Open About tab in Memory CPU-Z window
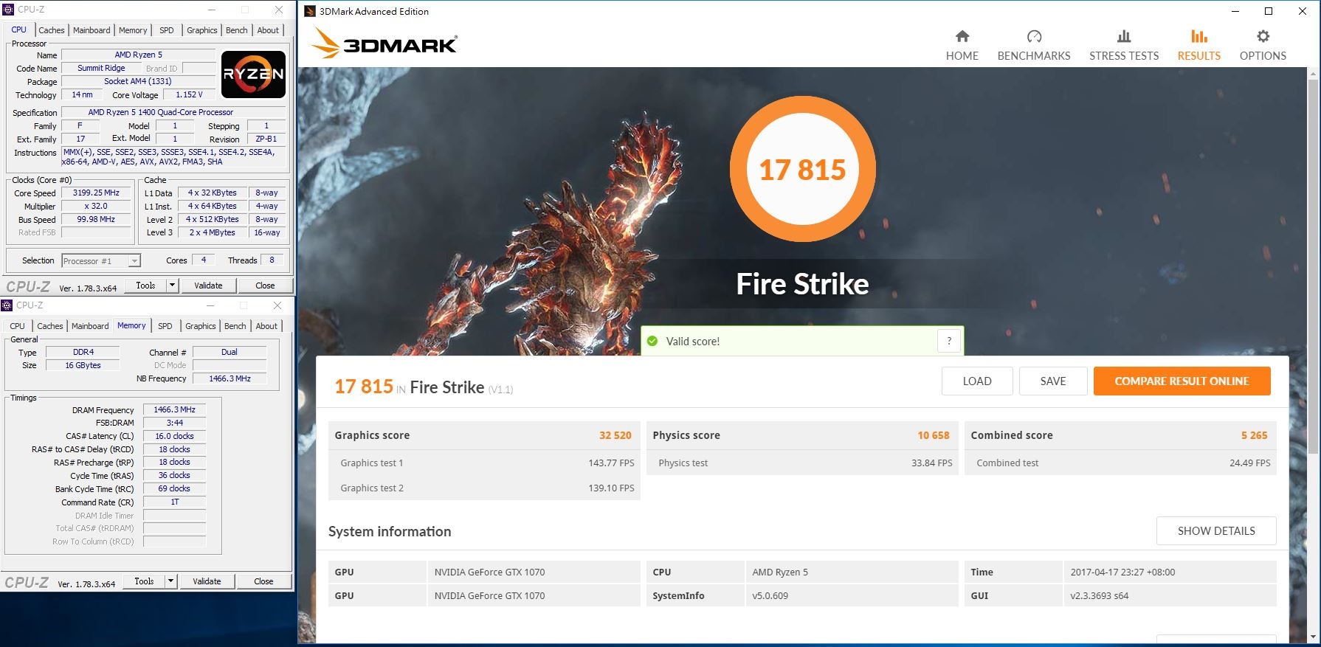Screen dimensions: 1321x647 [x=267, y=326]
